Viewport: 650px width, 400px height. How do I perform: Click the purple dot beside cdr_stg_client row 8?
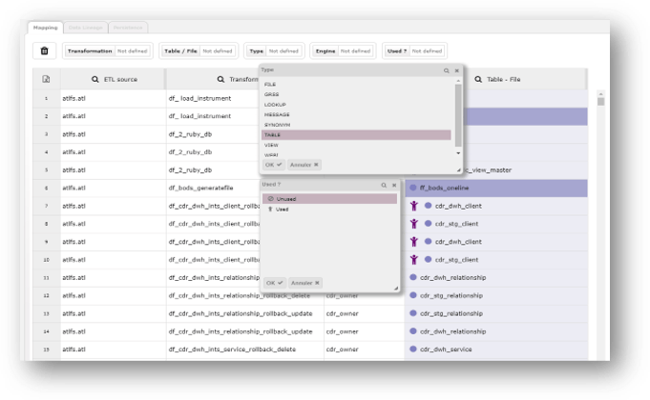point(429,224)
